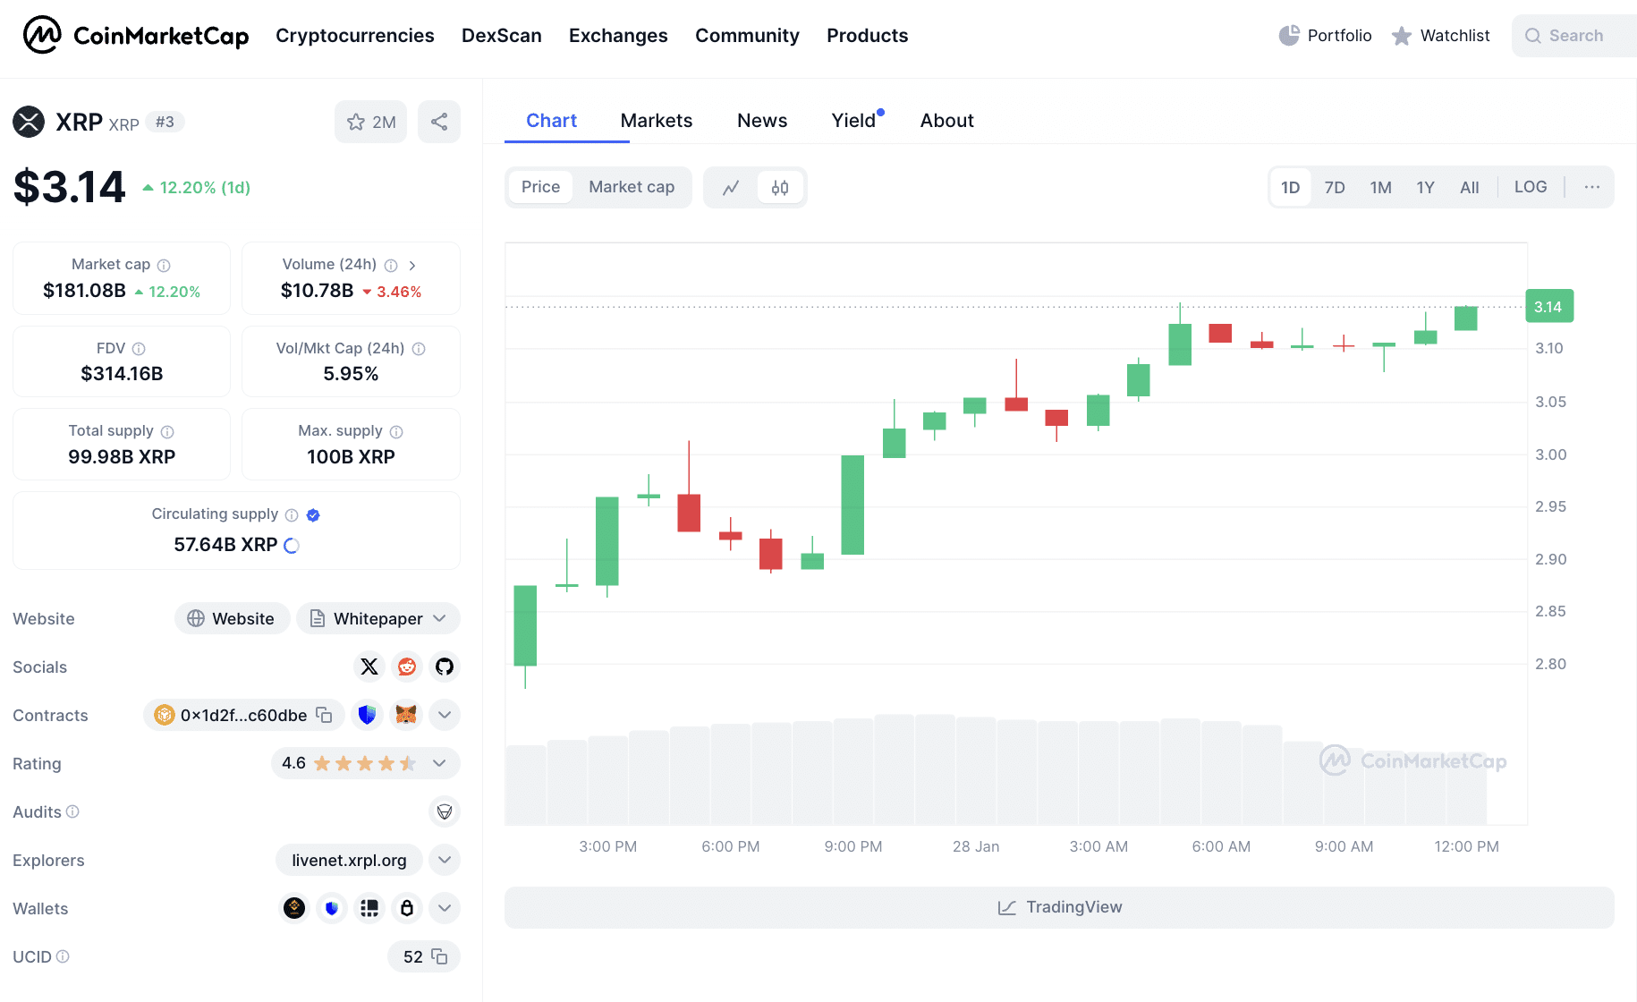
Task: Switch to the About tab
Action: (x=947, y=121)
